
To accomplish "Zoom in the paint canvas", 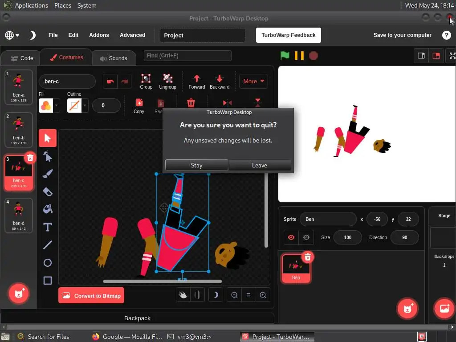I will (263, 295).
